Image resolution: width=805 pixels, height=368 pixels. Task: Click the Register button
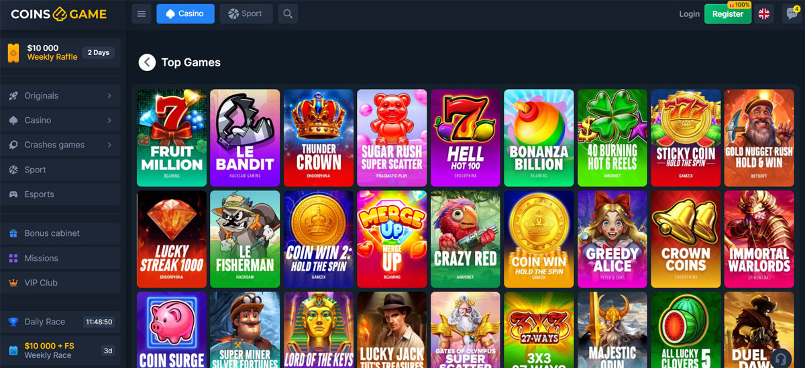coord(727,13)
